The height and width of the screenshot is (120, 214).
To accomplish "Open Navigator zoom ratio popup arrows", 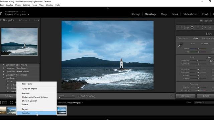I will [38, 20].
